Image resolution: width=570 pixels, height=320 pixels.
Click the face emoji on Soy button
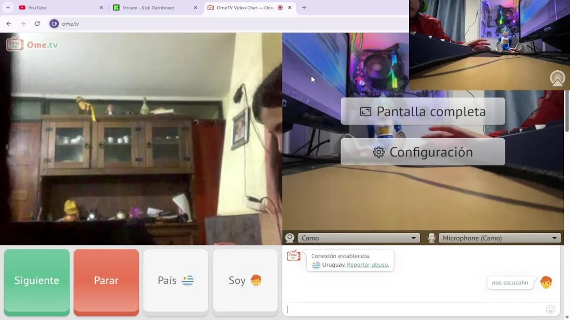point(256,280)
